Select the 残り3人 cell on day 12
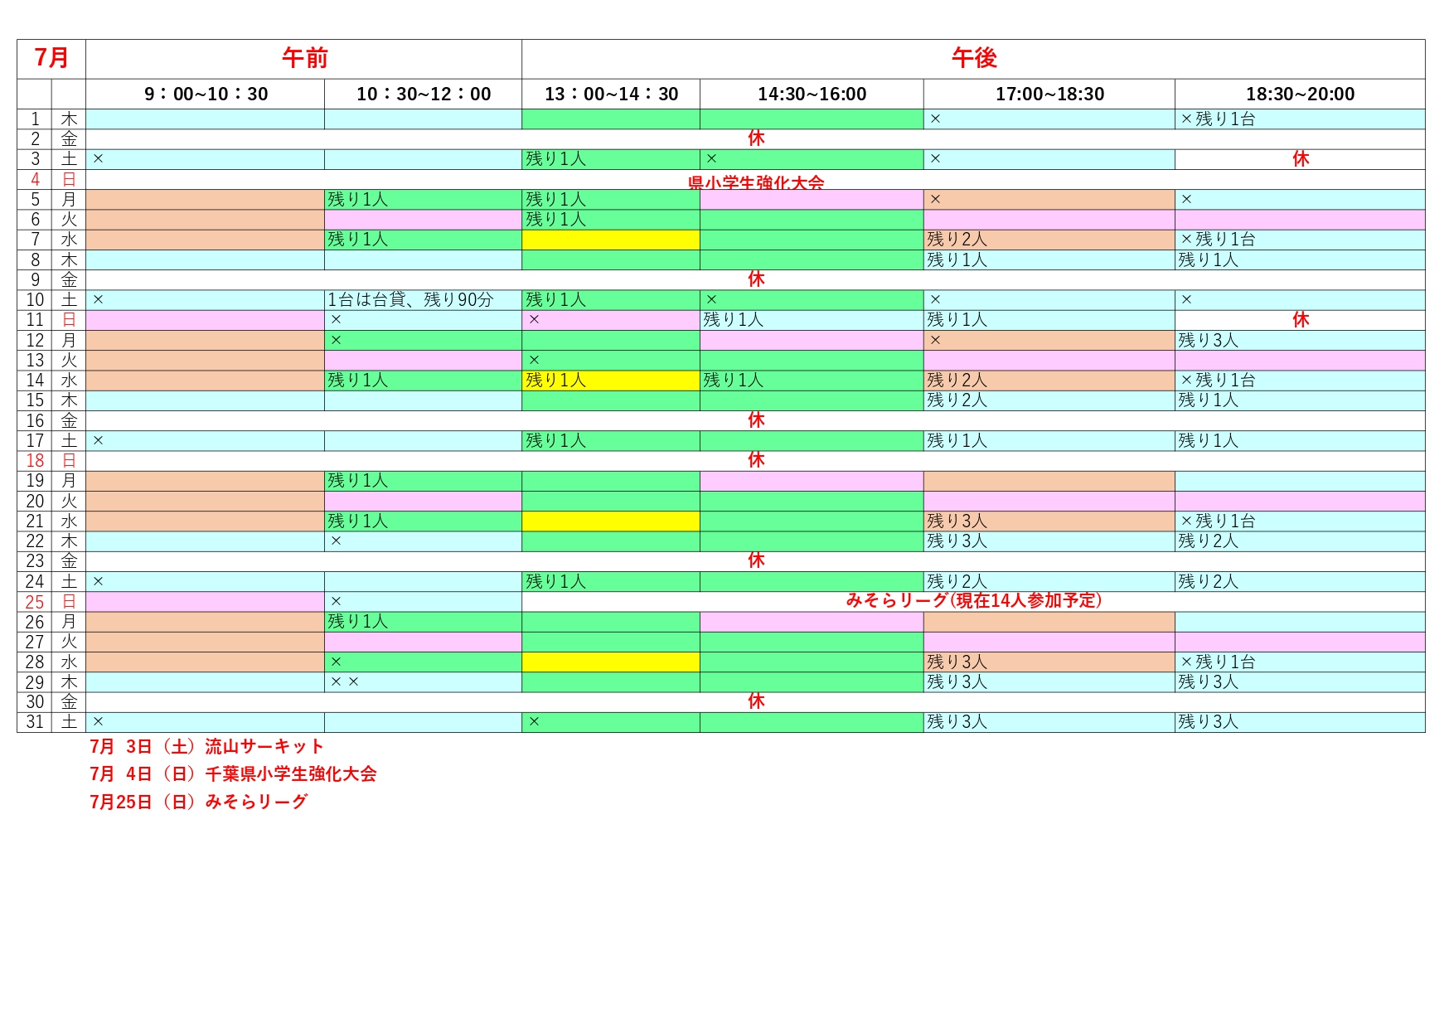 [1300, 341]
